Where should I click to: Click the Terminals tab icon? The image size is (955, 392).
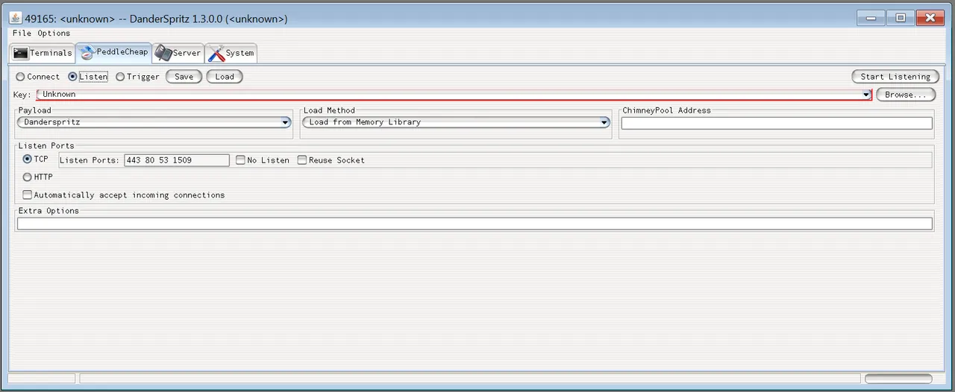point(21,53)
